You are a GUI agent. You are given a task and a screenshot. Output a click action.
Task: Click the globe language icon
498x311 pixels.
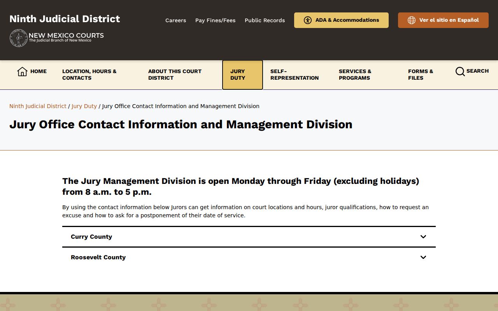[412, 20]
